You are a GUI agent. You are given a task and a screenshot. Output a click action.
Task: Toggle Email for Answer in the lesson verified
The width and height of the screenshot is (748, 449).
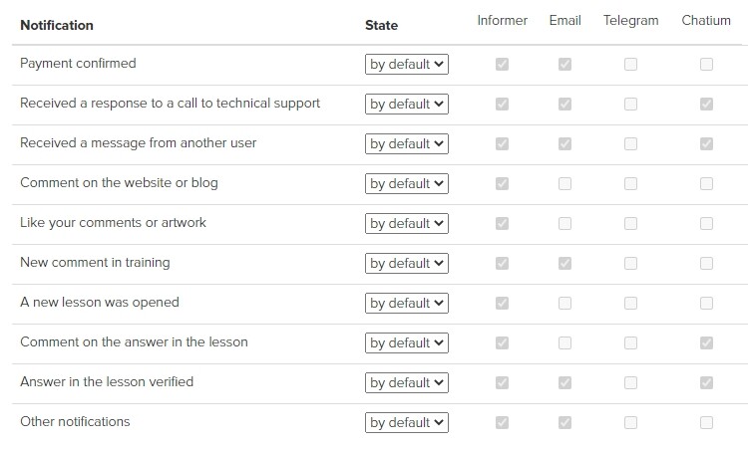pos(564,383)
